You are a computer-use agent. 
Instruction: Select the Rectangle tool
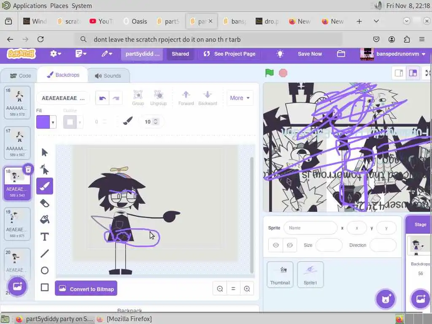click(45, 287)
